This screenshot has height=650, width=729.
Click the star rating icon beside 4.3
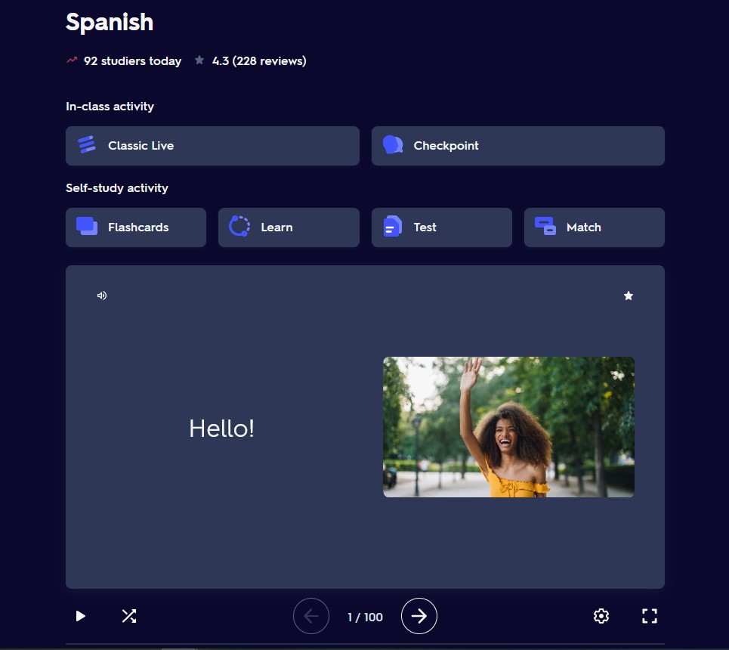tap(199, 60)
